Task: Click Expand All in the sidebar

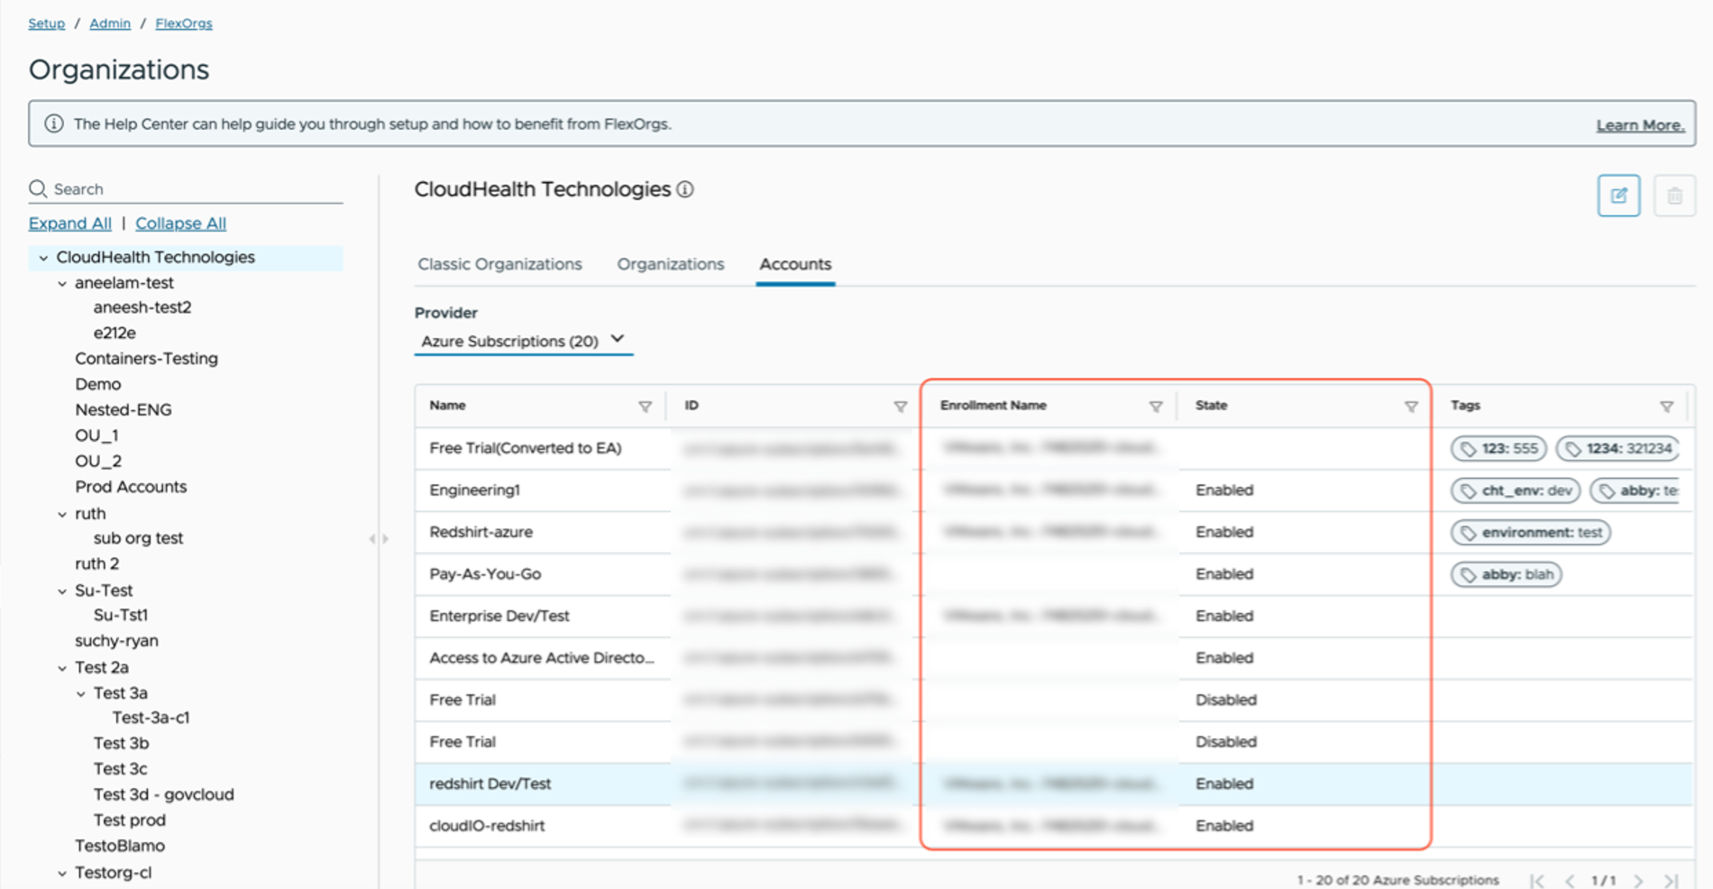Action: pos(70,223)
